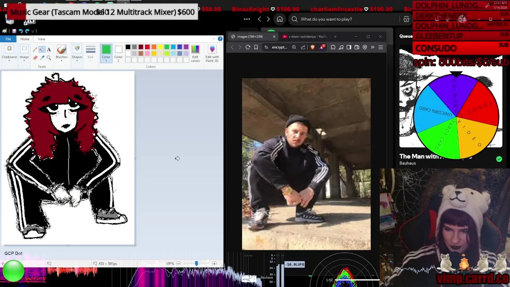Open Brave VPN shield icon
Screen dimensions: 510x287
point(365,47)
